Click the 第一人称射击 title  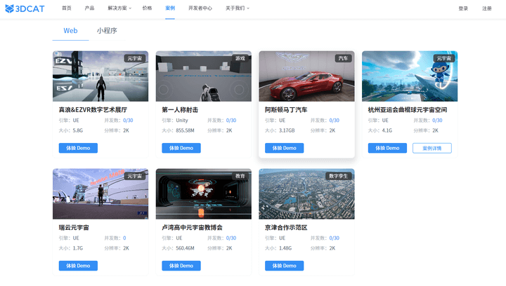click(180, 110)
